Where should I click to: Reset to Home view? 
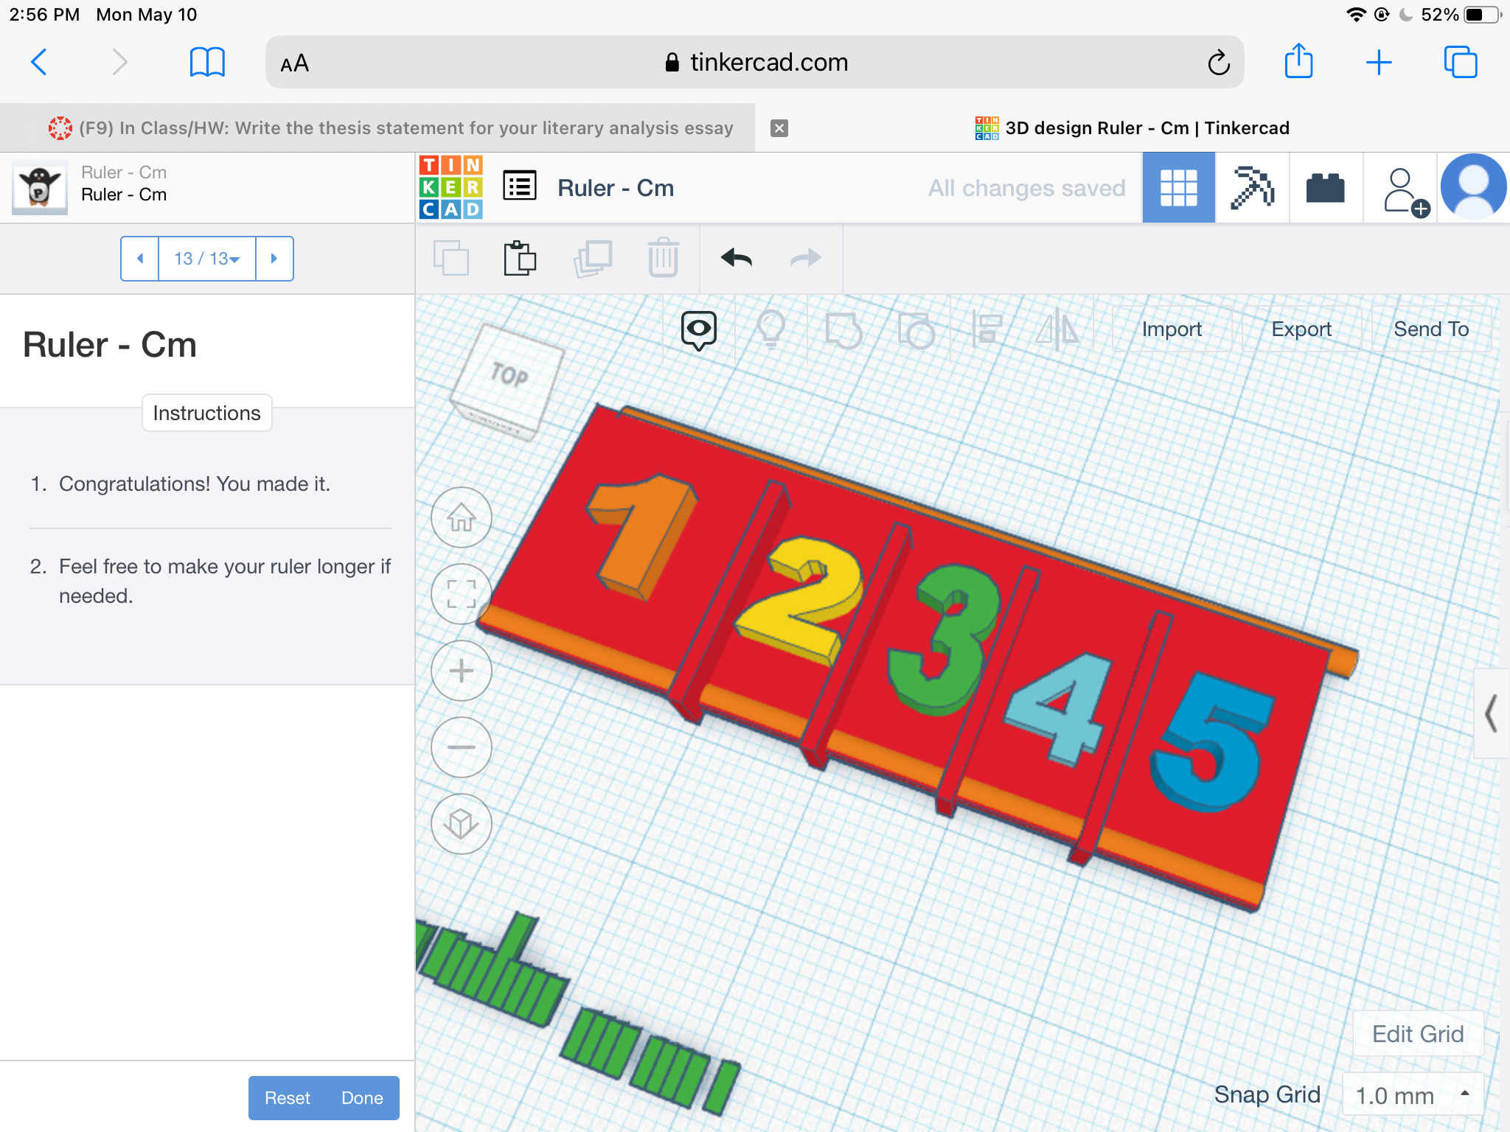tap(462, 517)
